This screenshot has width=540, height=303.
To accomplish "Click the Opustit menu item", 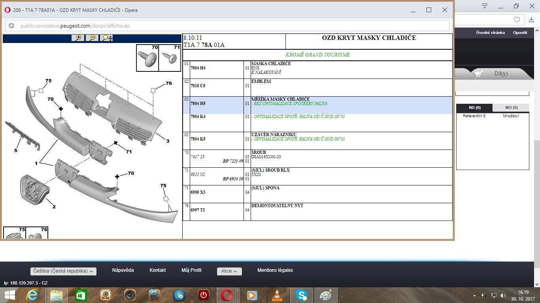I will [520, 33].
